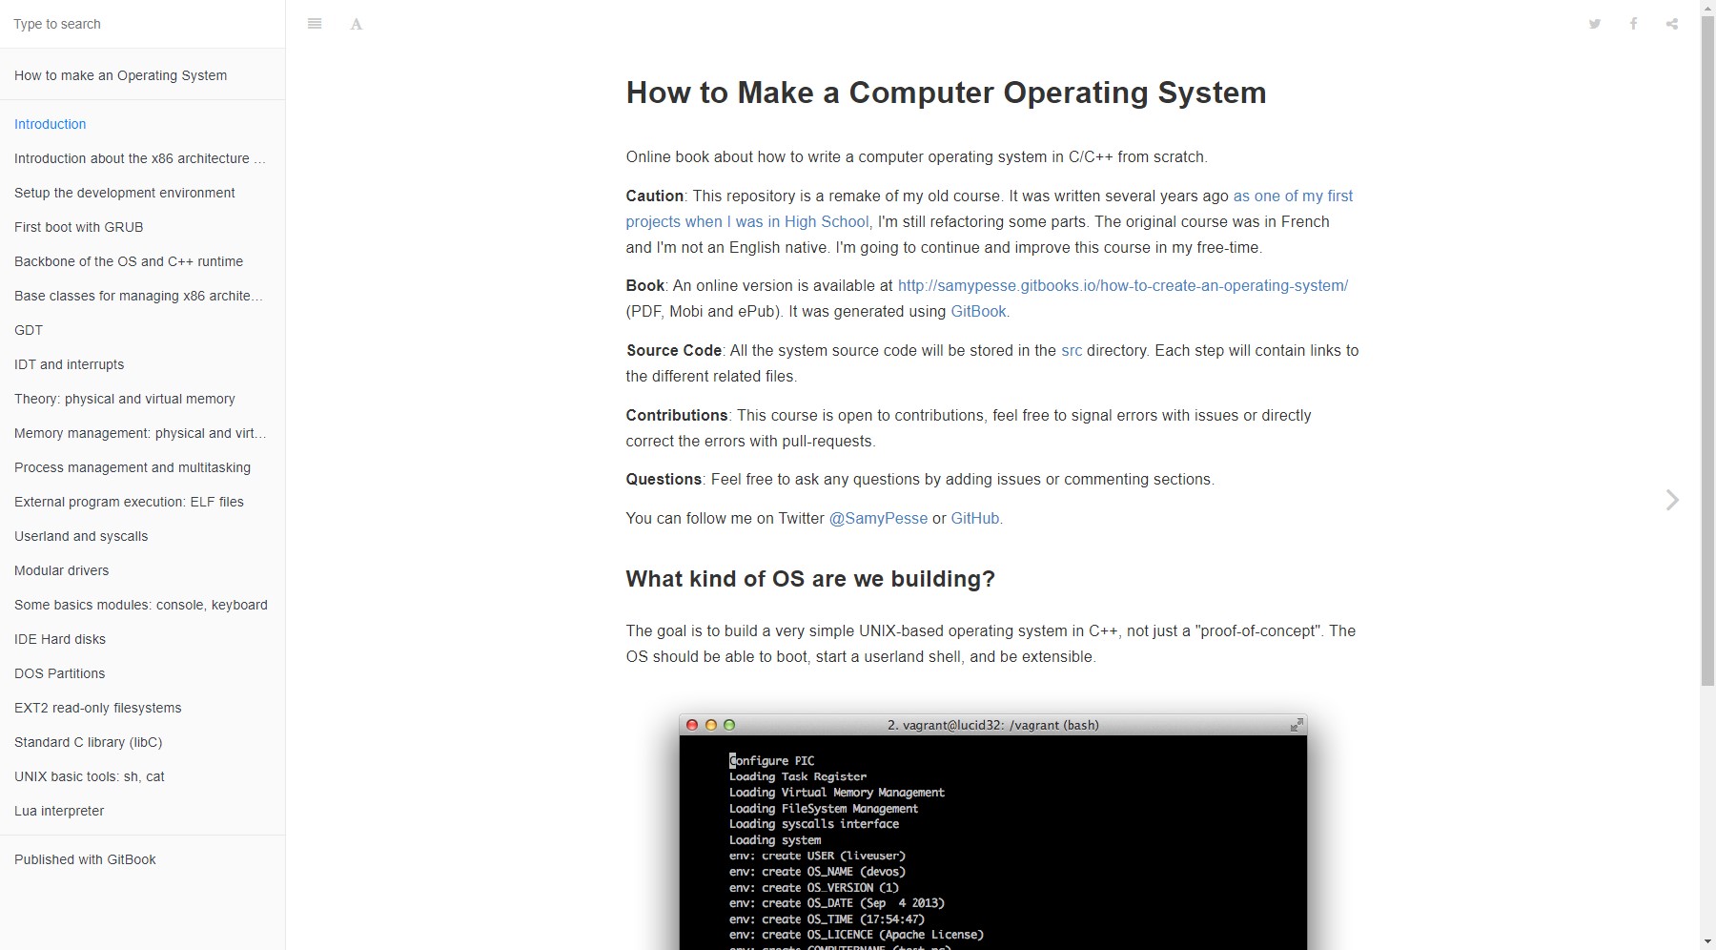Open the Lua interpreter chapter

click(60, 811)
